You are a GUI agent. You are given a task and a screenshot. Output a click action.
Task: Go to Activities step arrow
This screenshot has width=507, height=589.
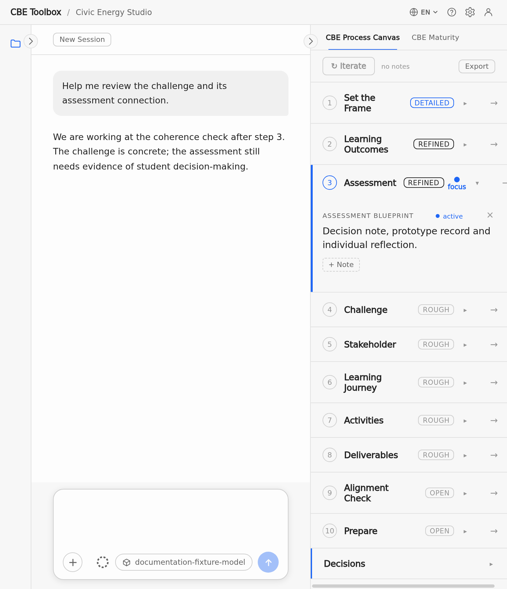494,420
